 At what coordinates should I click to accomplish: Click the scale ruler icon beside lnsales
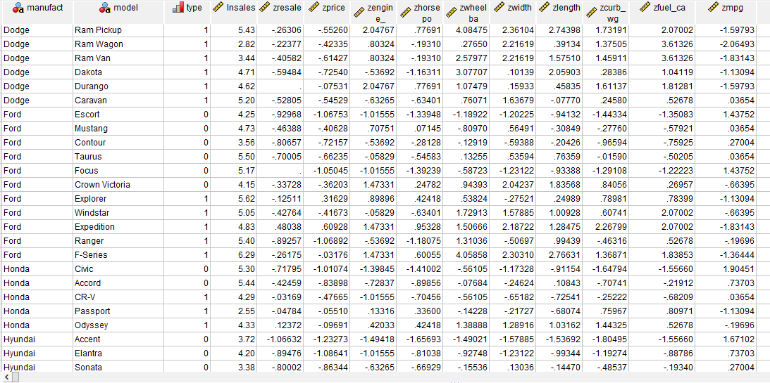[219, 8]
